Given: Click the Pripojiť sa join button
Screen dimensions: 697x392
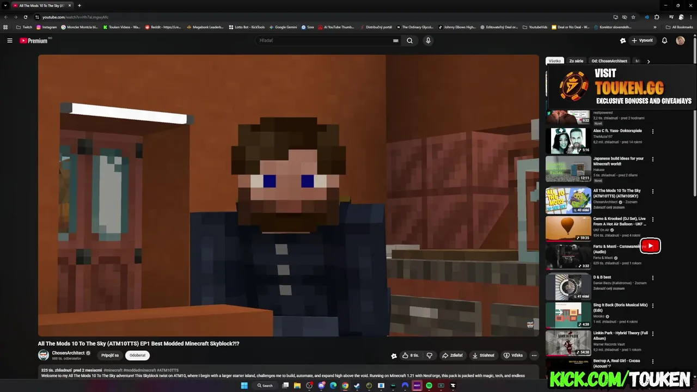Looking at the screenshot, I should tap(110, 356).
